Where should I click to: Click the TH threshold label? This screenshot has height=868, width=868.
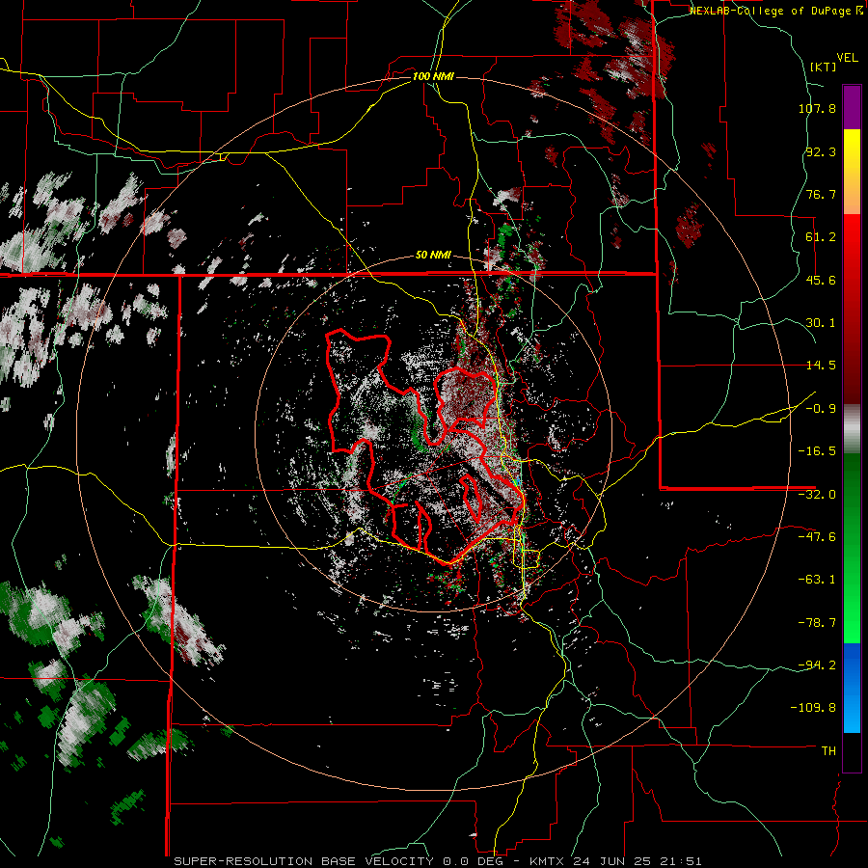pos(828,751)
